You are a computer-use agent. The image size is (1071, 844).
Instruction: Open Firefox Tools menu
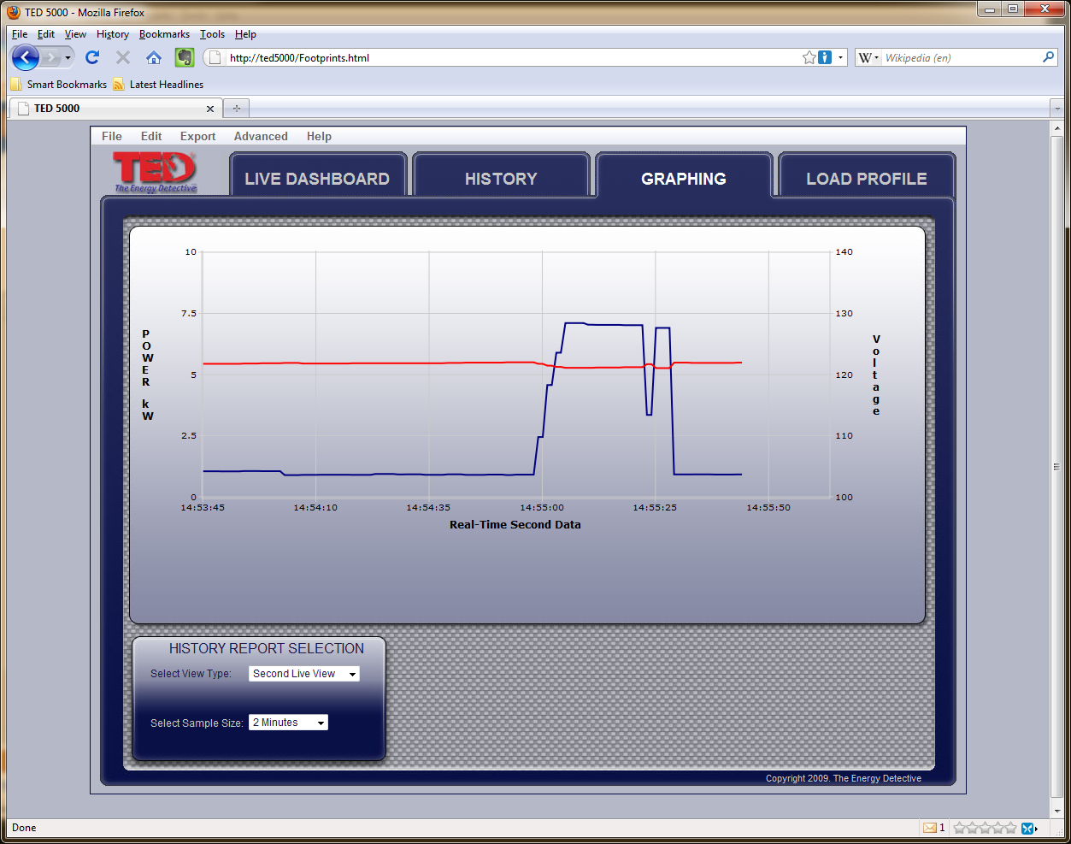[212, 34]
